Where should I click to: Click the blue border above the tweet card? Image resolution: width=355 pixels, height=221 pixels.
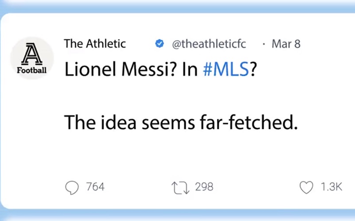tap(177, 5)
